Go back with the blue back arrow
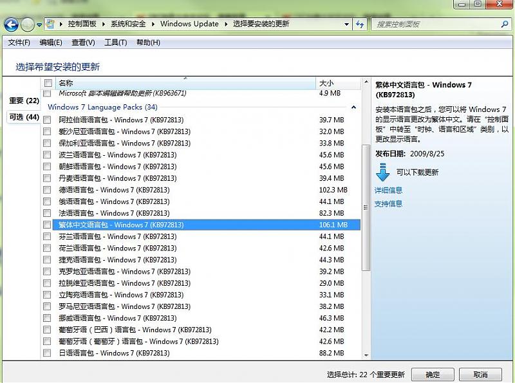Image resolution: width=515 pixels, height=383 pixels. pos(11,24)
